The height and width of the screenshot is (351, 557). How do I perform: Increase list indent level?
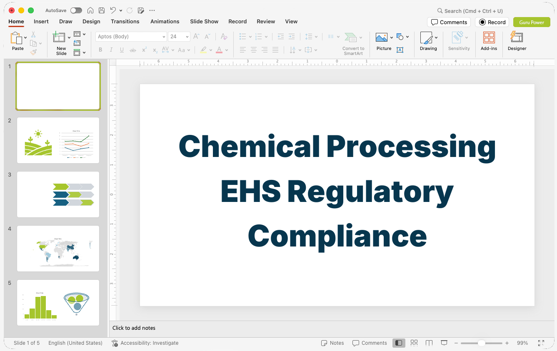[292, 37]
